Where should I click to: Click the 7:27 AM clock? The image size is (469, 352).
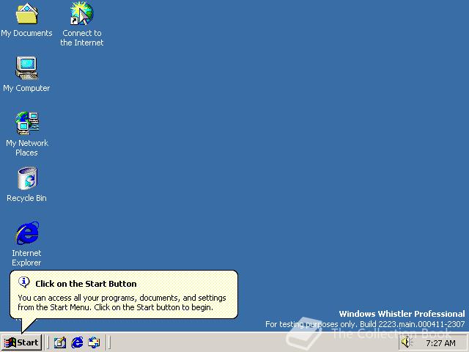click(440, 343)
